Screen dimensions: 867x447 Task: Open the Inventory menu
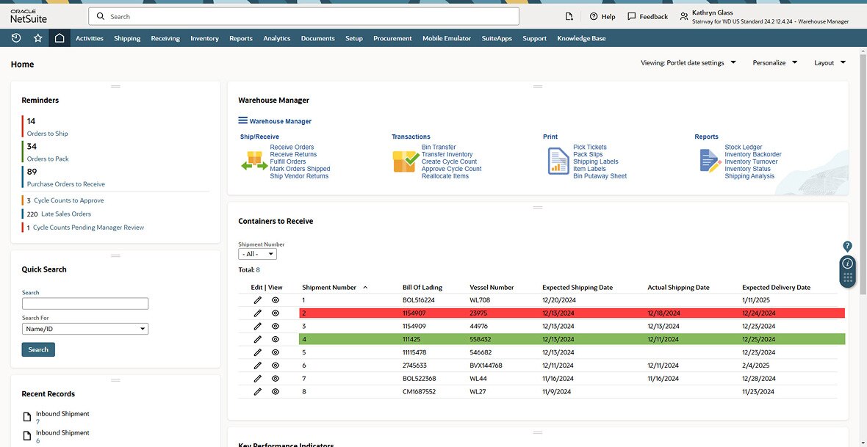coord(204,38)
